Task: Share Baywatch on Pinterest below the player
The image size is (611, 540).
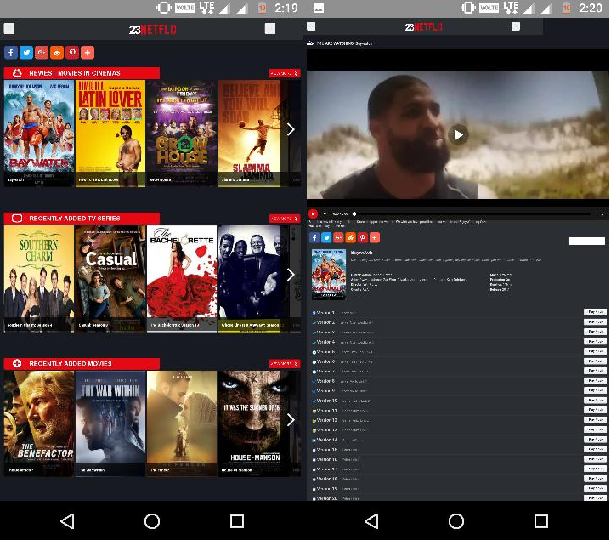Action: click(363, 237)
